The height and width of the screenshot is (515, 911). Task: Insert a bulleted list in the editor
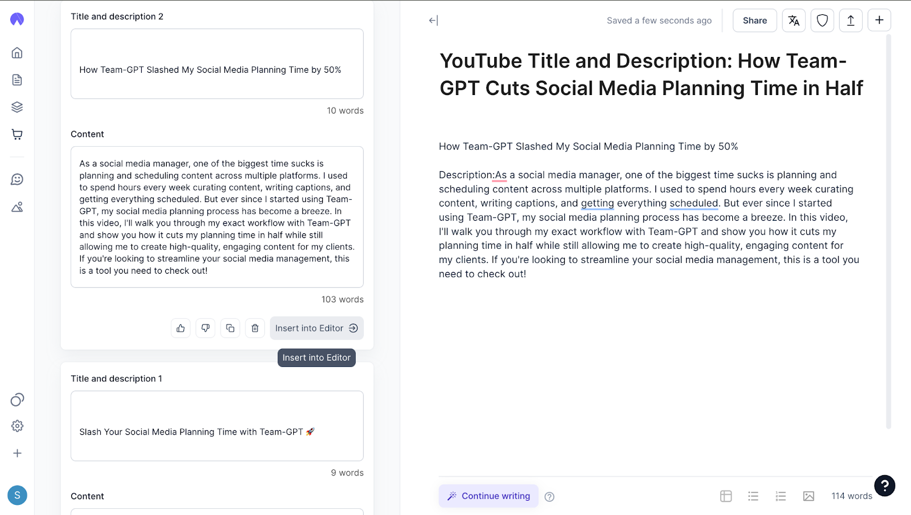(x=753, y=496)
